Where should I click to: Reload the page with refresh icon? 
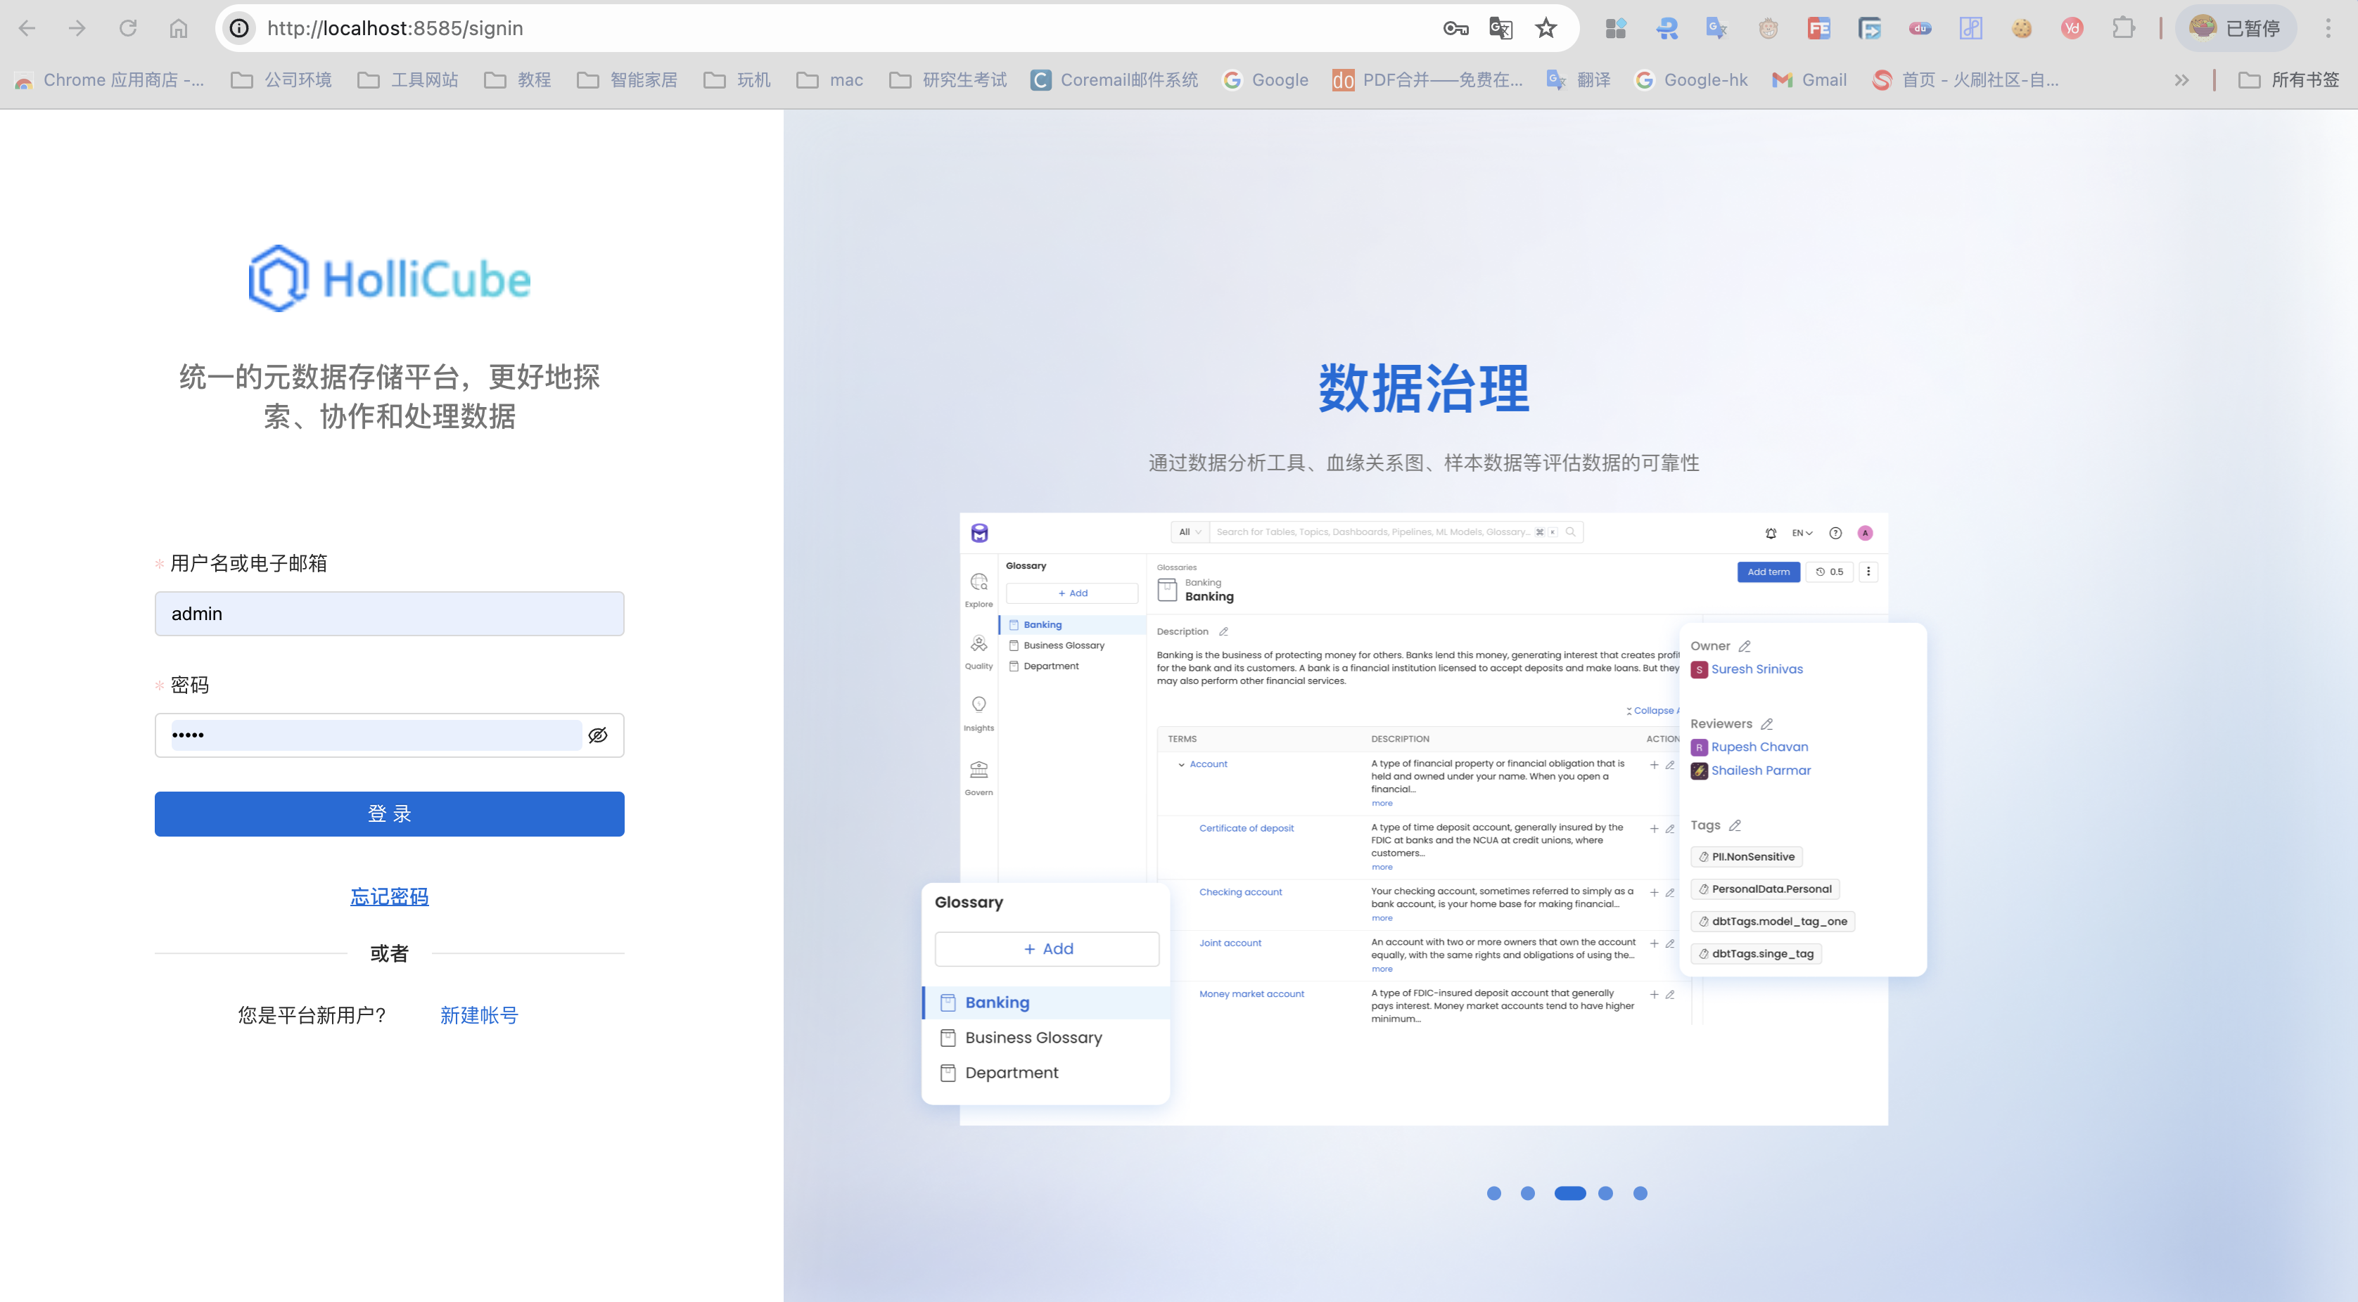point(128,28)
